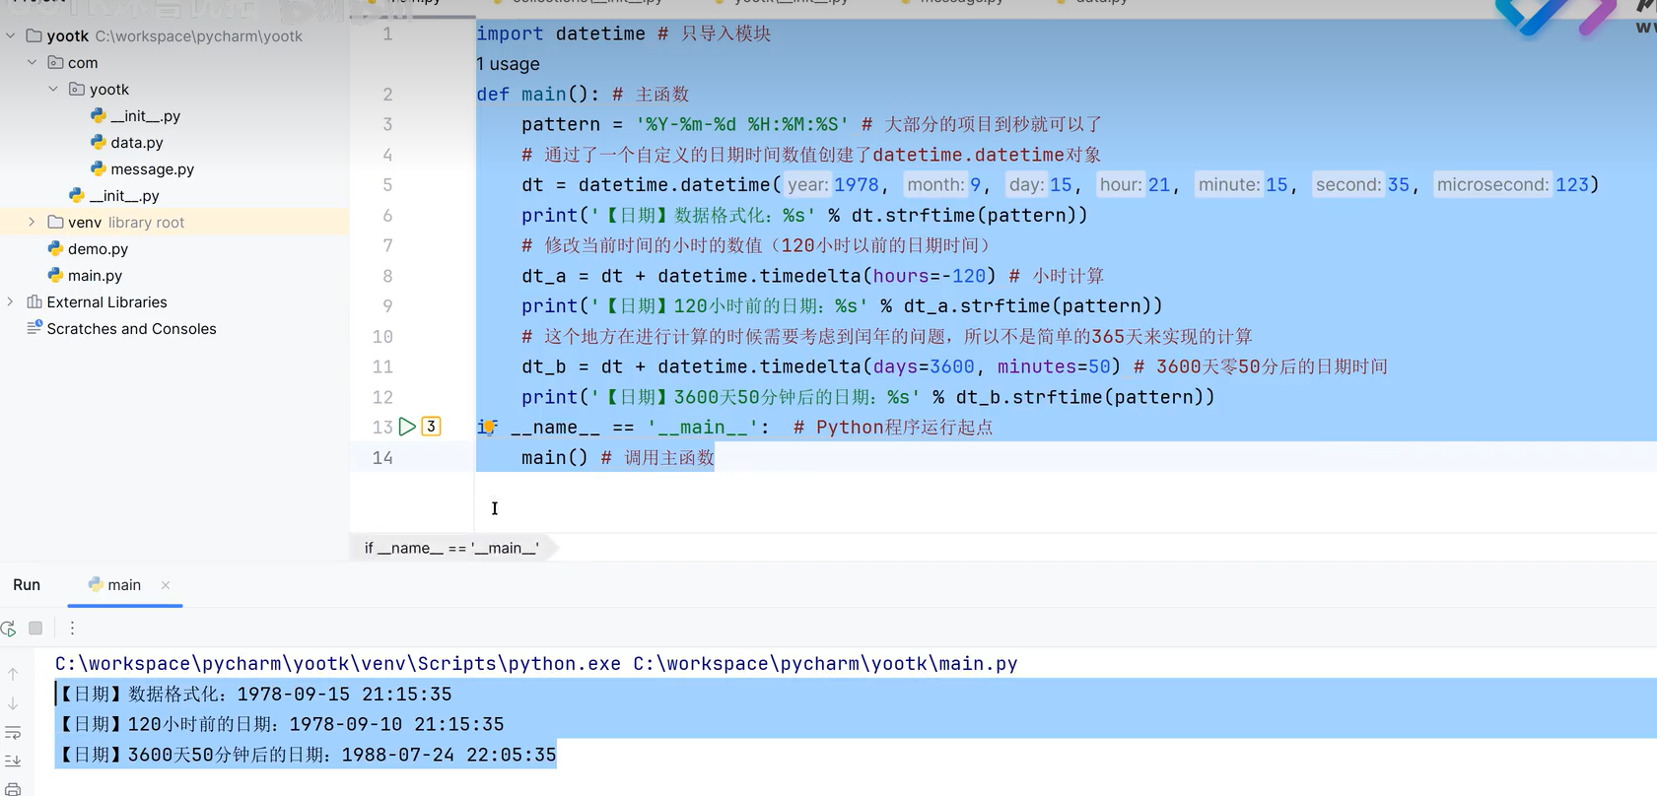Collapse the yootk project root

[x=11, y=35]
